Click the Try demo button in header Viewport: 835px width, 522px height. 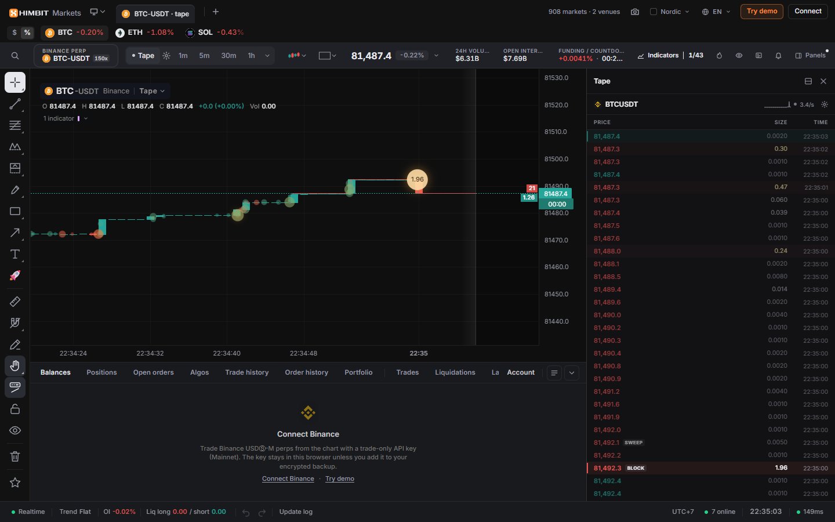(762, 11)
